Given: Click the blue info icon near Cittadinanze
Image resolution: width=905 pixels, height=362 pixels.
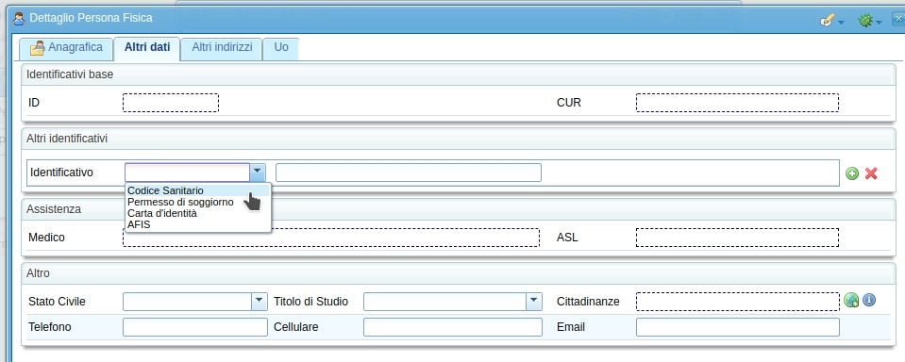Looking at the screenshot, I should [868, 300].
